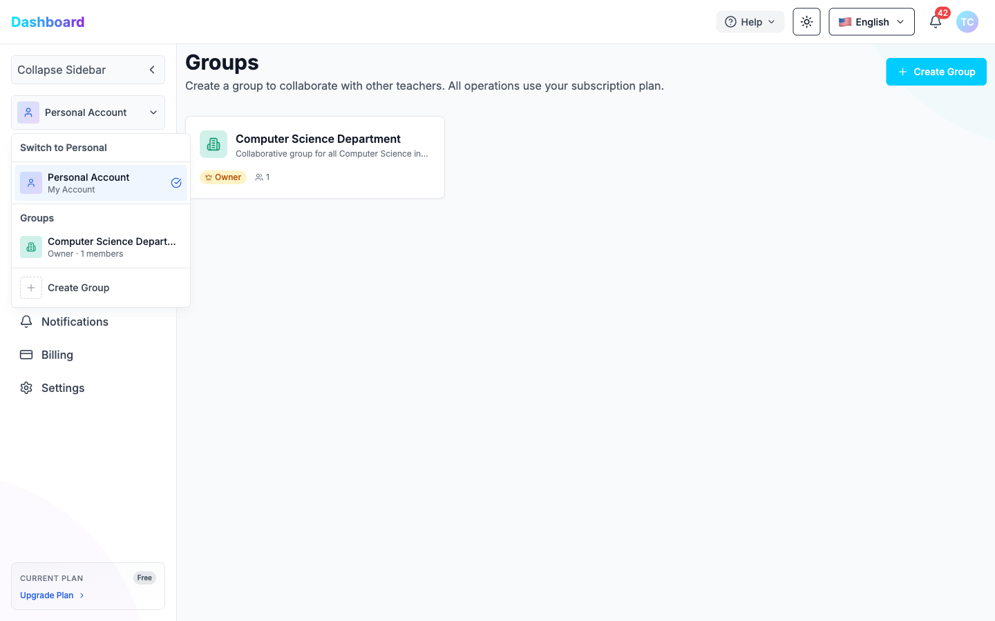Open the notifications bell in header

935,22
